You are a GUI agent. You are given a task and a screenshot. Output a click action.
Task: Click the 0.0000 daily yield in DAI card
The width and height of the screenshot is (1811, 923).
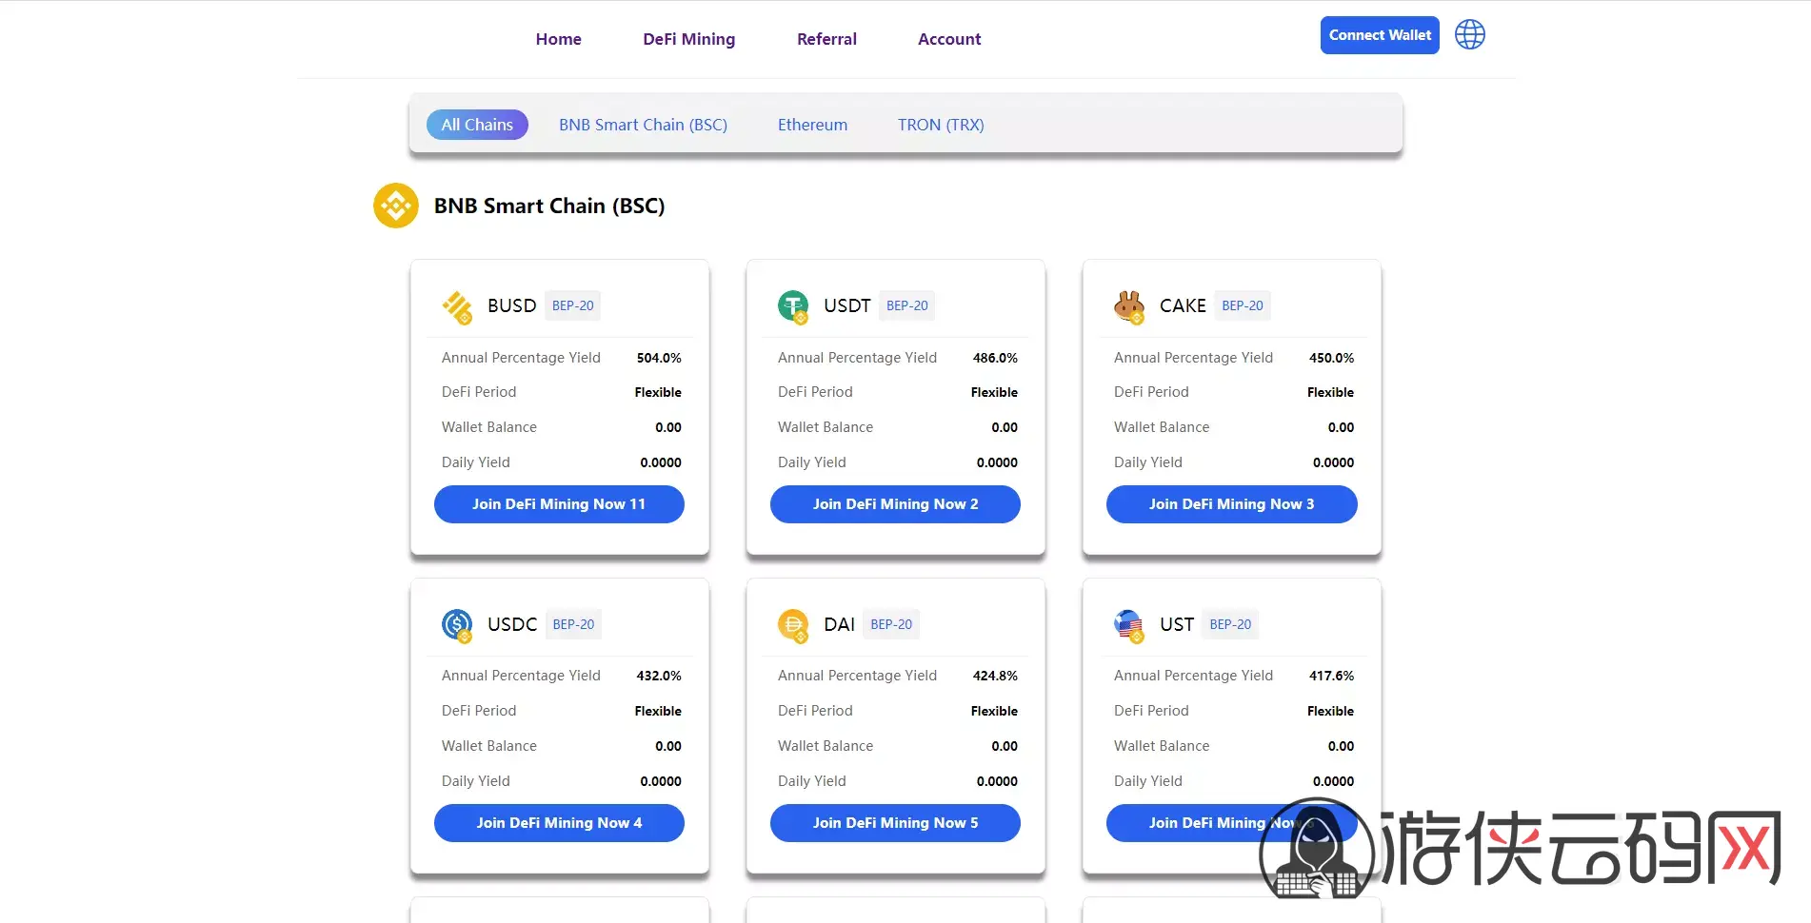[997, 781]
